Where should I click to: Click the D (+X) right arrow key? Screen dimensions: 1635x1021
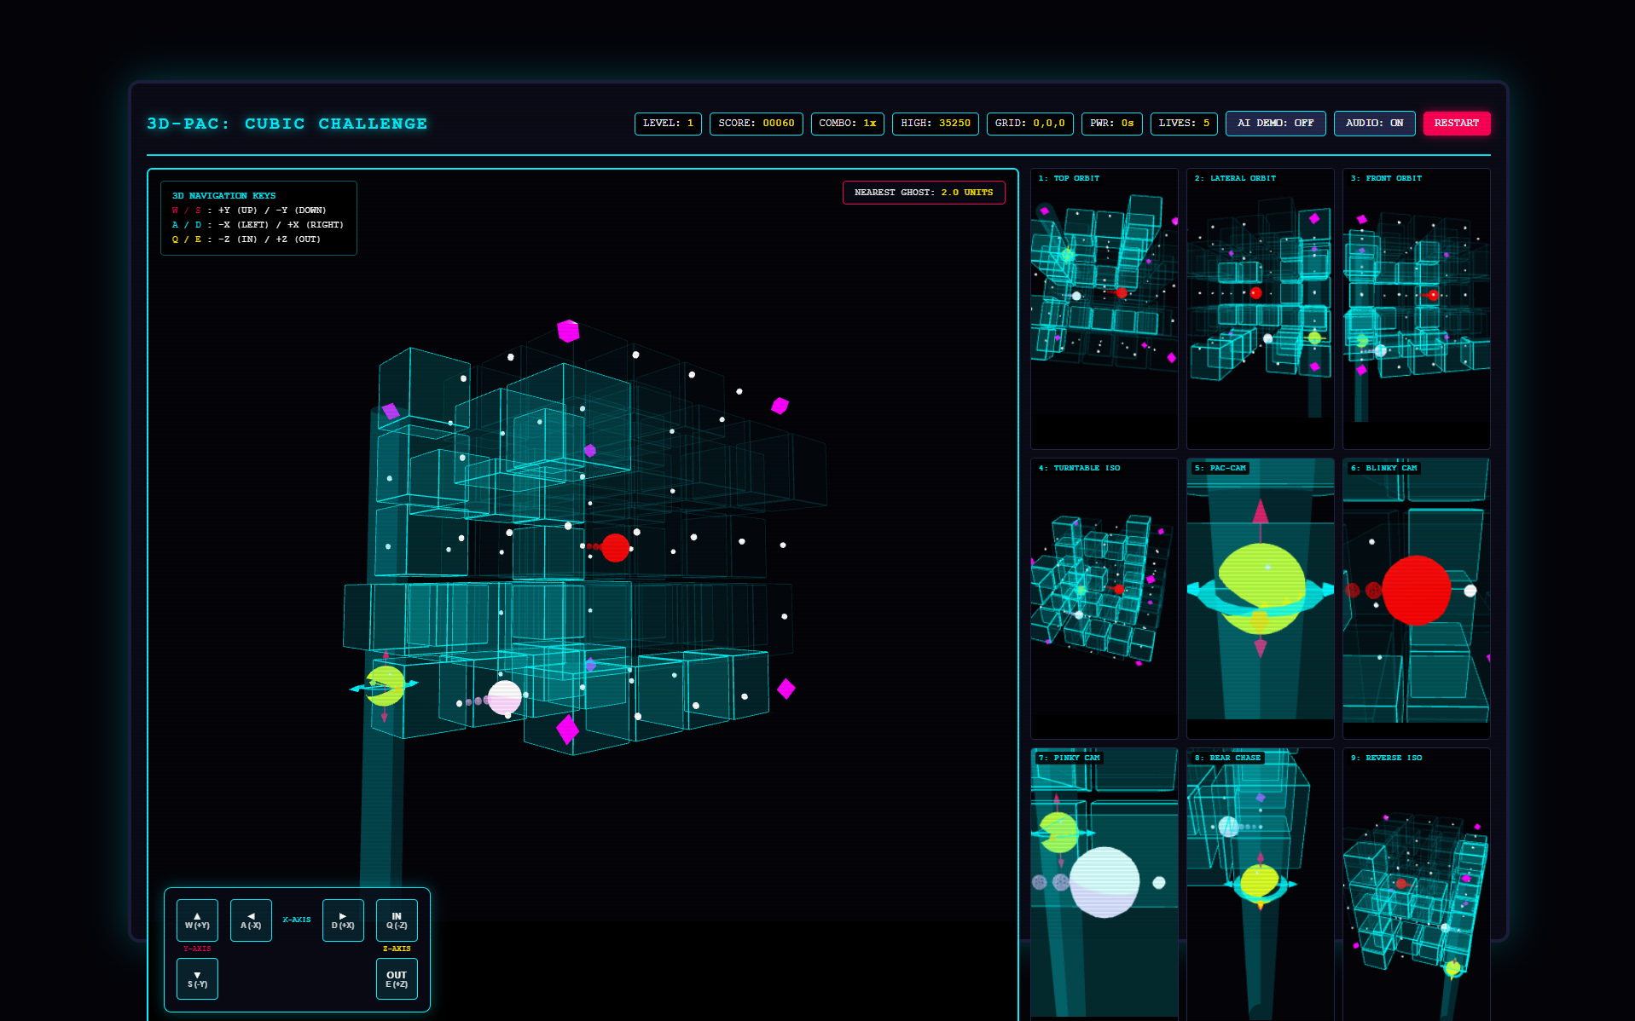pyautogui.click(x=343, y=920)
